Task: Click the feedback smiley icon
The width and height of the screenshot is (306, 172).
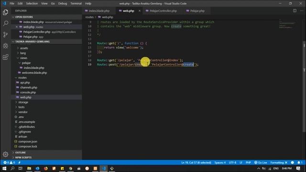Action: (x=292, y=162)
